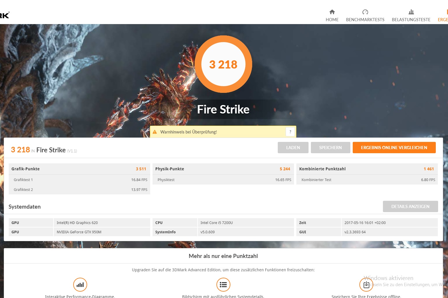Click the Kombinierter Test row label
This screenshot has height=298, width=448.
[316, 180]
